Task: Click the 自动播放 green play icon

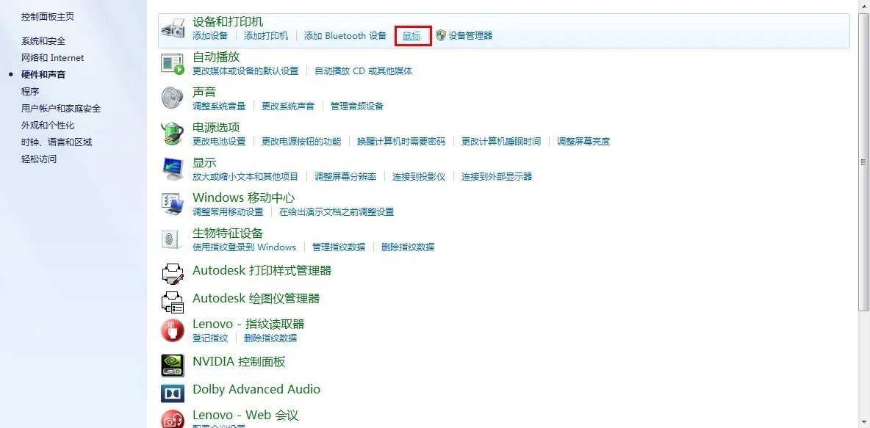Action: [x=172, y=63]
